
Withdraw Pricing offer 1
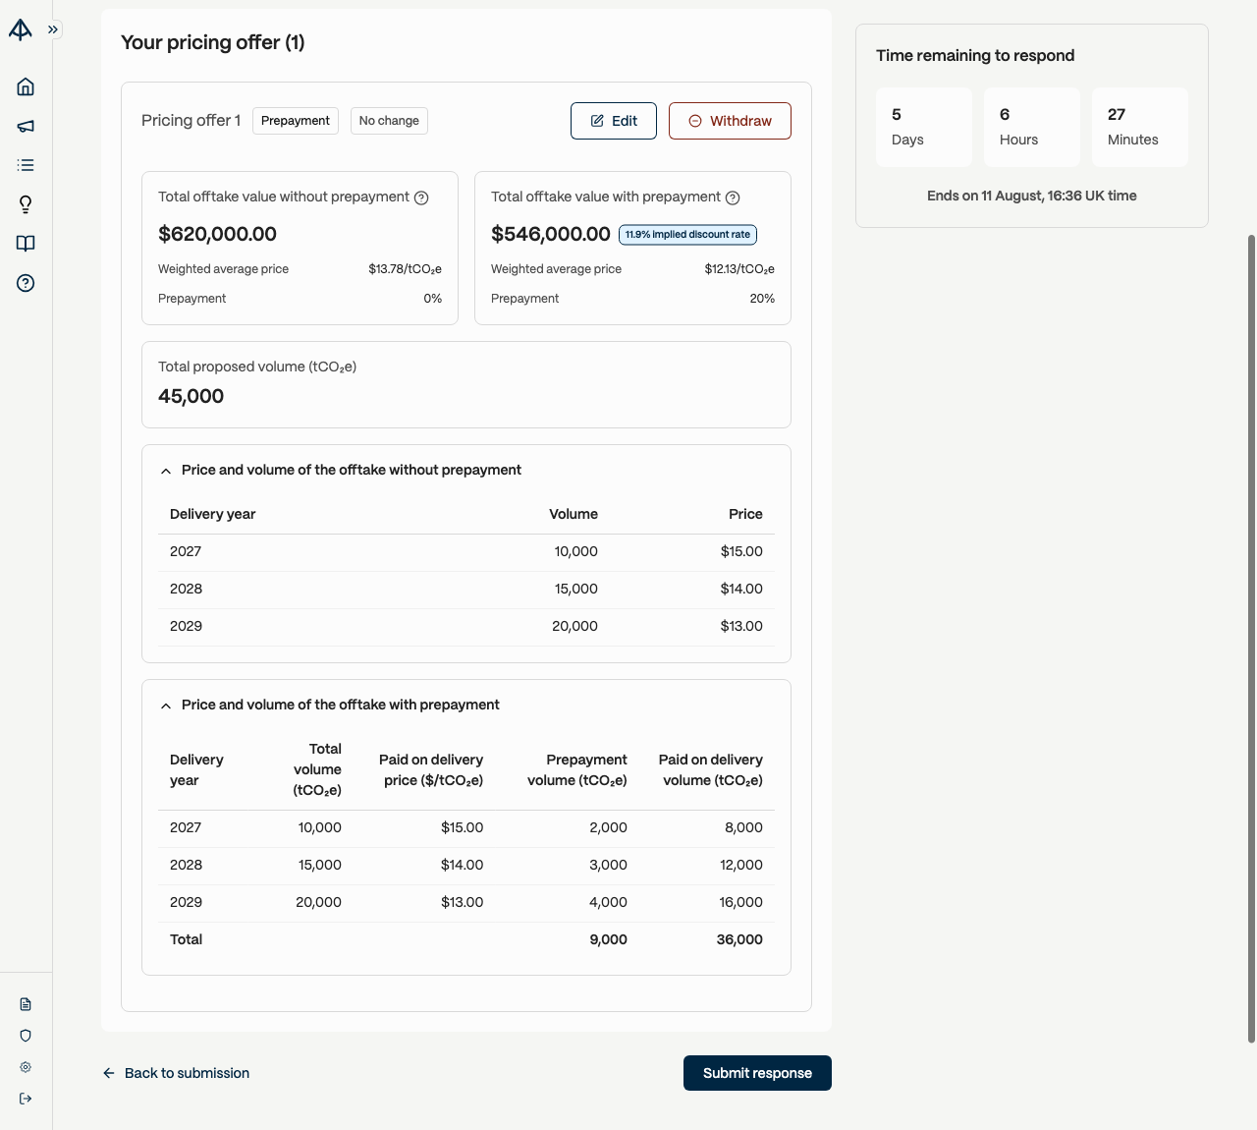[x=730, y=121]
